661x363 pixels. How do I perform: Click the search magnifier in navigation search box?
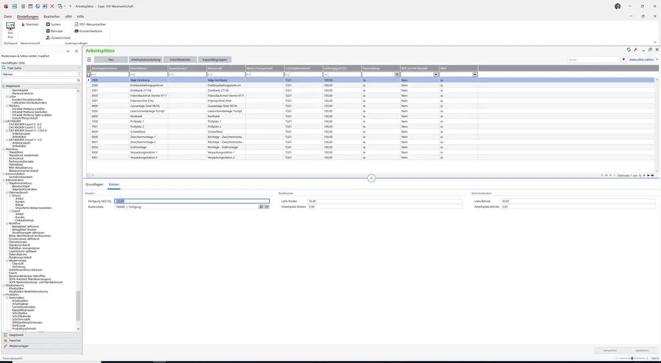coord(79,80)
